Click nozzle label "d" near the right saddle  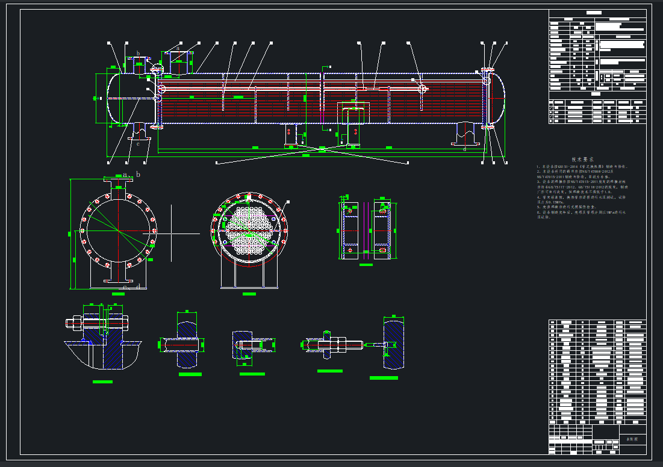click(x=464, y=149)
